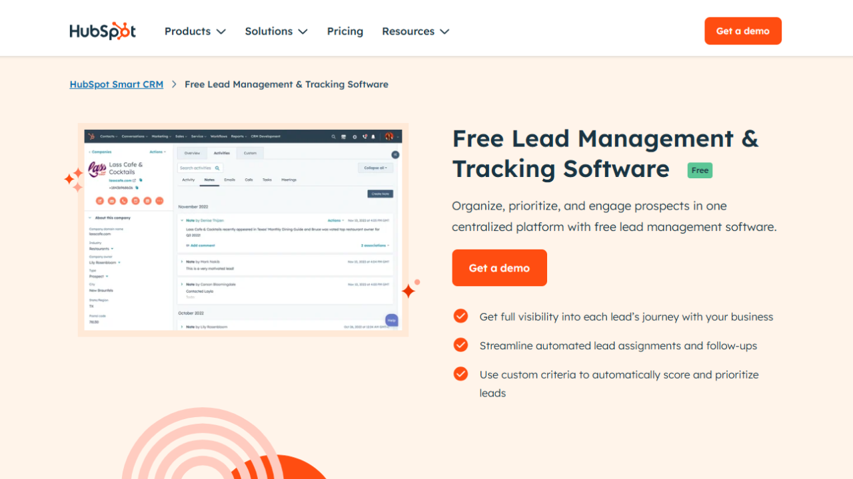Open the settings gear in the CRM top bar
This screenshot has width=853, height=479.
click(x=355, y=136)
